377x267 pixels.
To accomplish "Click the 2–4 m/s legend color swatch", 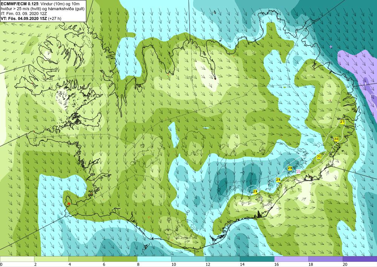I will pyautogui.click(x=51, y=259).
